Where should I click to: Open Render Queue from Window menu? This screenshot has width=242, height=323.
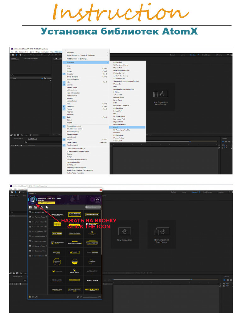click(86, 142)
